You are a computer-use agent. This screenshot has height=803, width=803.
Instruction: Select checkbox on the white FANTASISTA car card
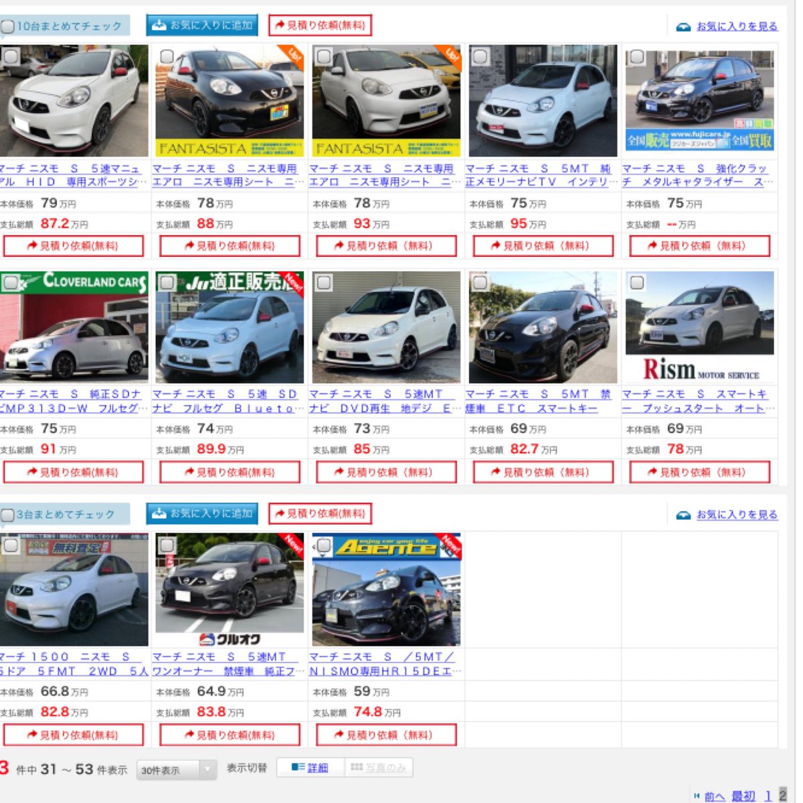click(x=324, y=57)
